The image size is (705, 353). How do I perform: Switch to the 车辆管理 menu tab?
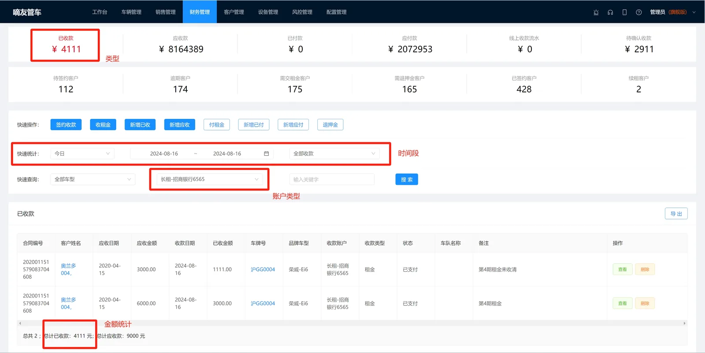click(131, 12)
